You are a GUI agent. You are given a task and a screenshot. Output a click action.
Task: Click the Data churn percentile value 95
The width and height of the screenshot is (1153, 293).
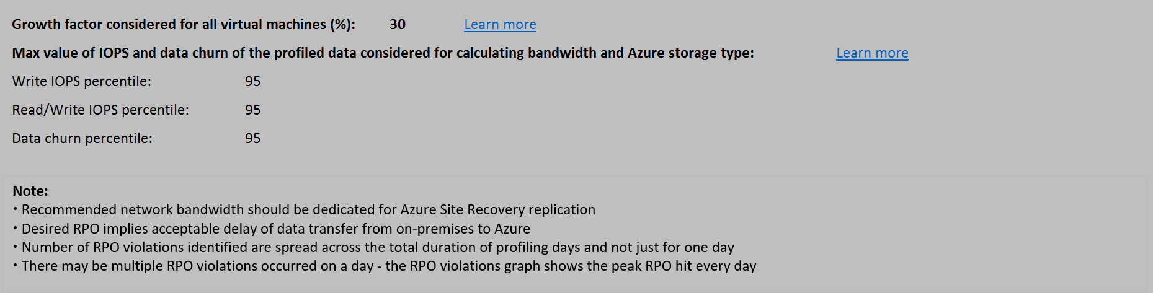(252, 139)
